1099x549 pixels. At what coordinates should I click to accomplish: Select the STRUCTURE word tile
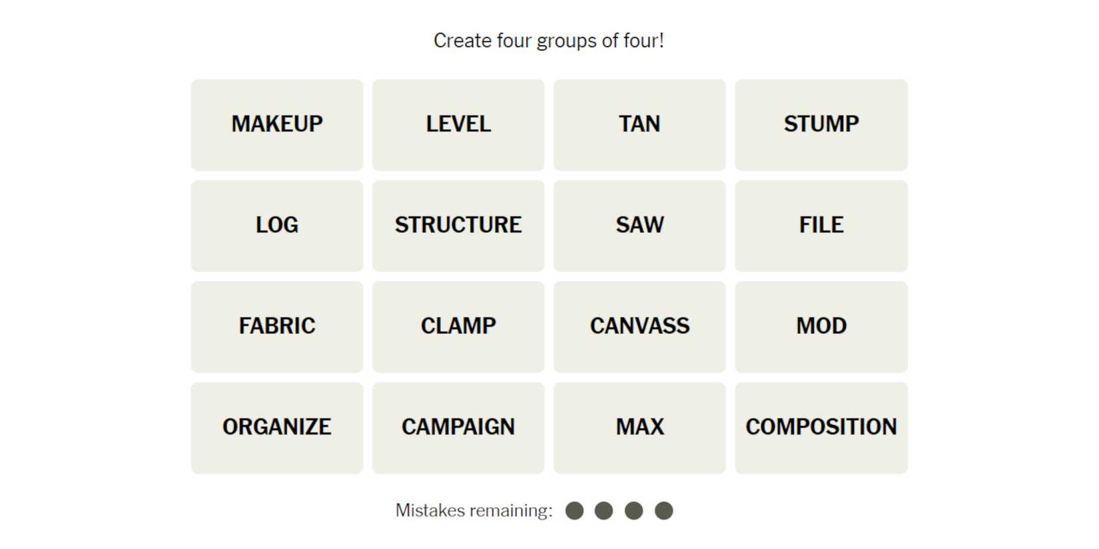[458, 226]
